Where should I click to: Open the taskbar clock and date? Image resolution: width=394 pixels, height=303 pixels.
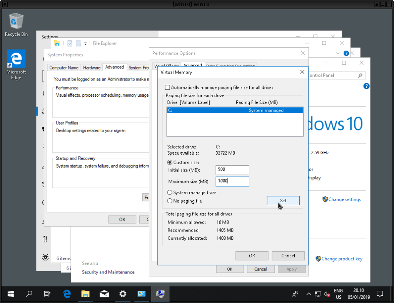coord(359,294)
